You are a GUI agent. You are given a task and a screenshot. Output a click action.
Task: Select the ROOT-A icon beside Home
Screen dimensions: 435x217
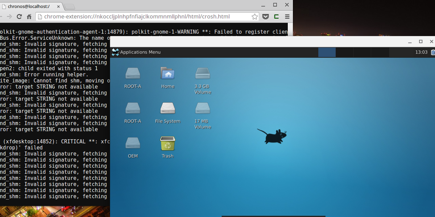pos(133,74)
